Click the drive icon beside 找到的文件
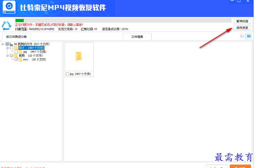The image size is (256, 168). click(11, 44)
